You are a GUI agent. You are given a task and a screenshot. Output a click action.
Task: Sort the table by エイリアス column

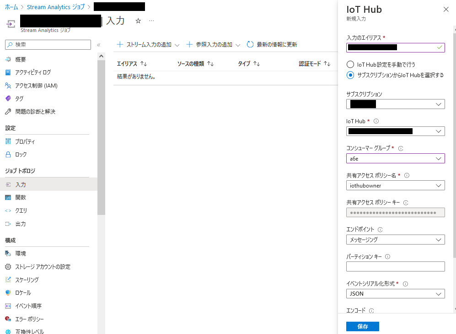click(132, 64)
